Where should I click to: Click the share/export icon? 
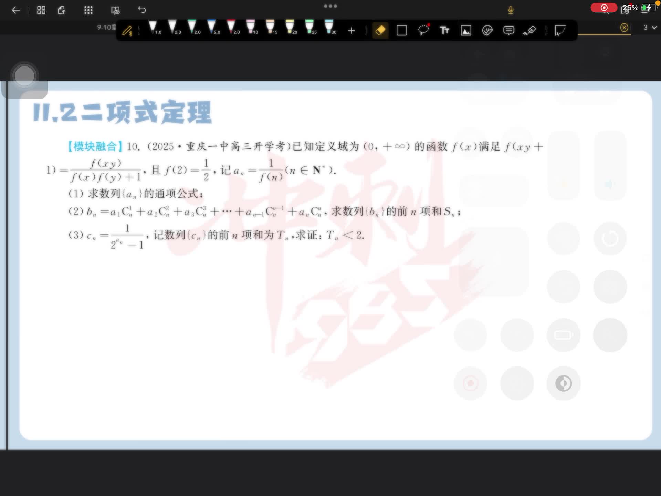[x=62, y=10]
